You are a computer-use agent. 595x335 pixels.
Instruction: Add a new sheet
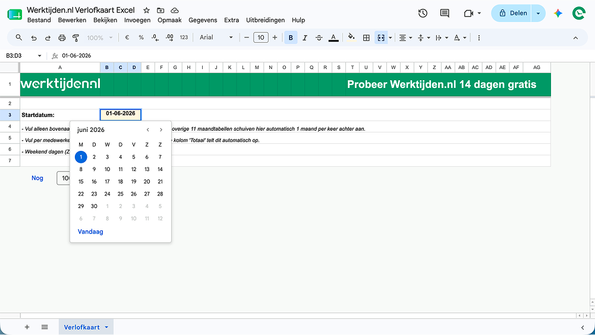[27, 327]
